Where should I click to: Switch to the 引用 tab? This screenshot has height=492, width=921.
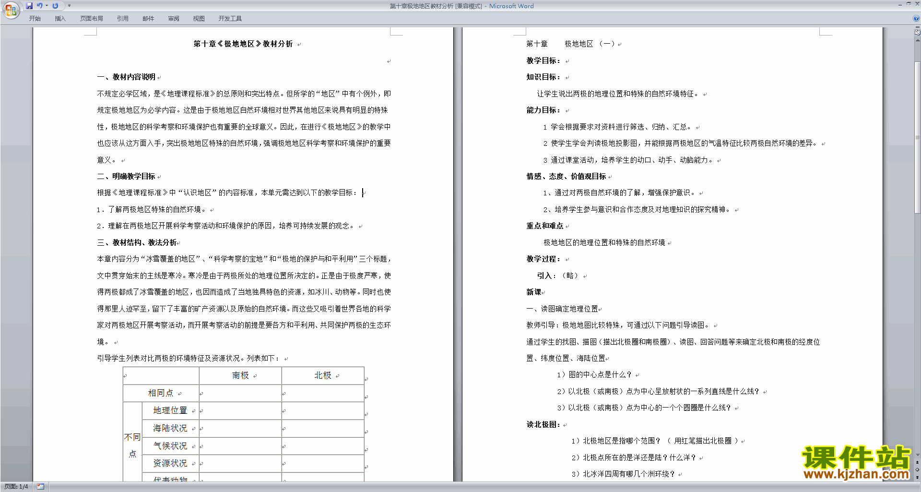[x=123, y=19]
